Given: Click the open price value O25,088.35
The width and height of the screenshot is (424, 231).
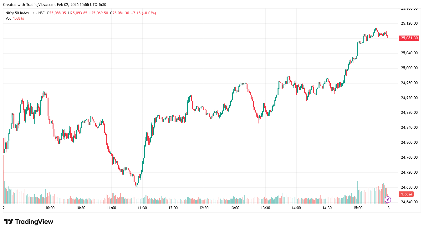Looking at the screenshot, I should 56,13.
